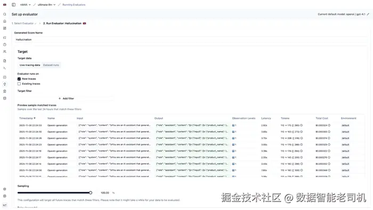Click the Latency column header
373x210 pixels.
[266, 118]
